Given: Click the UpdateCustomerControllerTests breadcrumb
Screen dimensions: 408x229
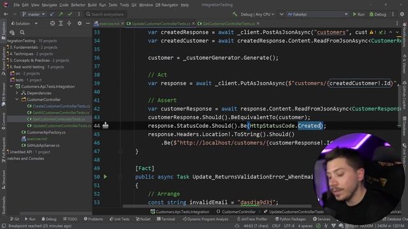Looking at the screenshot, I should (294, 212).
